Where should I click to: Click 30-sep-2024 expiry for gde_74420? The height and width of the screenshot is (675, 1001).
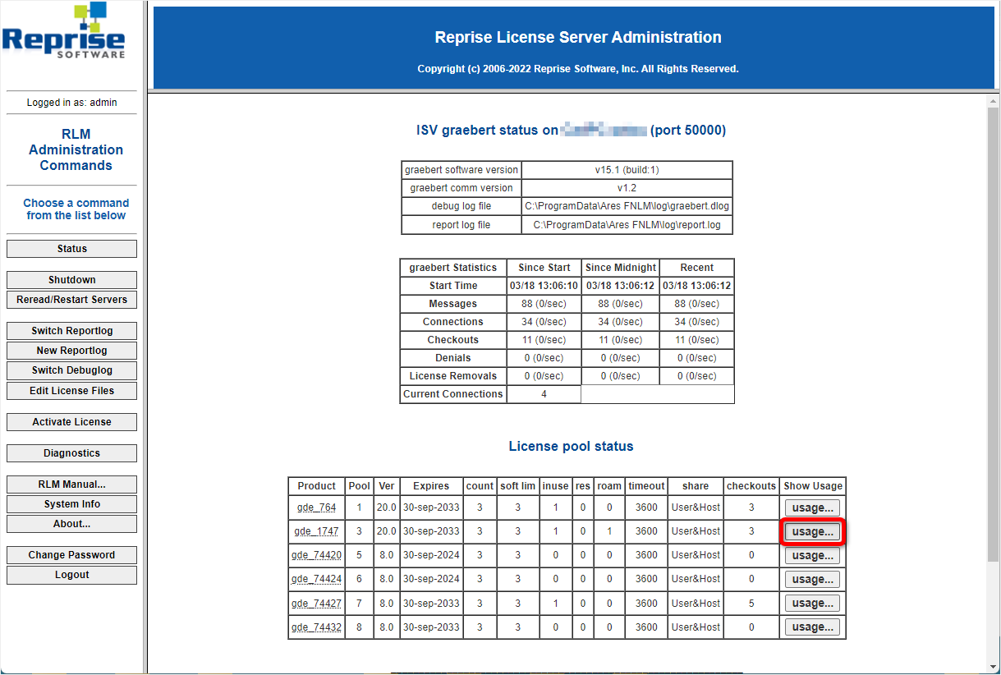[x=431, y=555]
